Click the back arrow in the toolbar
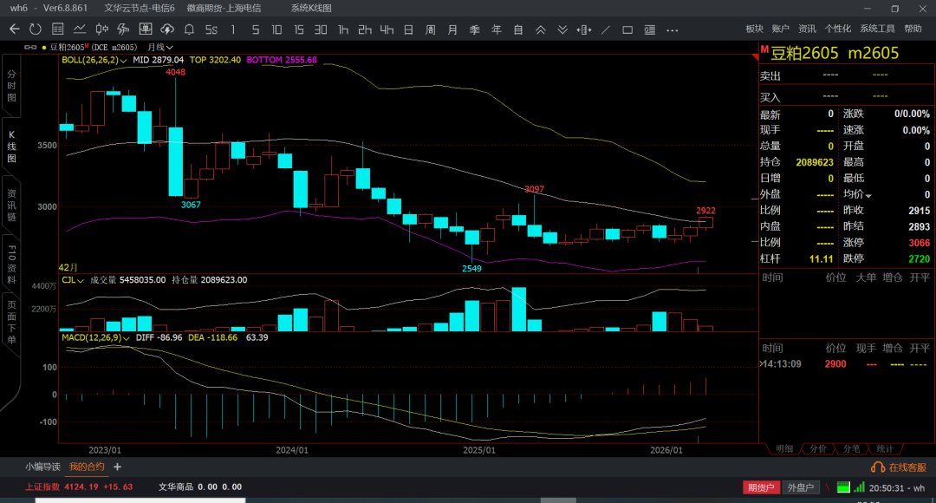This screenshot has width=936, height=503. click(14, 29)
